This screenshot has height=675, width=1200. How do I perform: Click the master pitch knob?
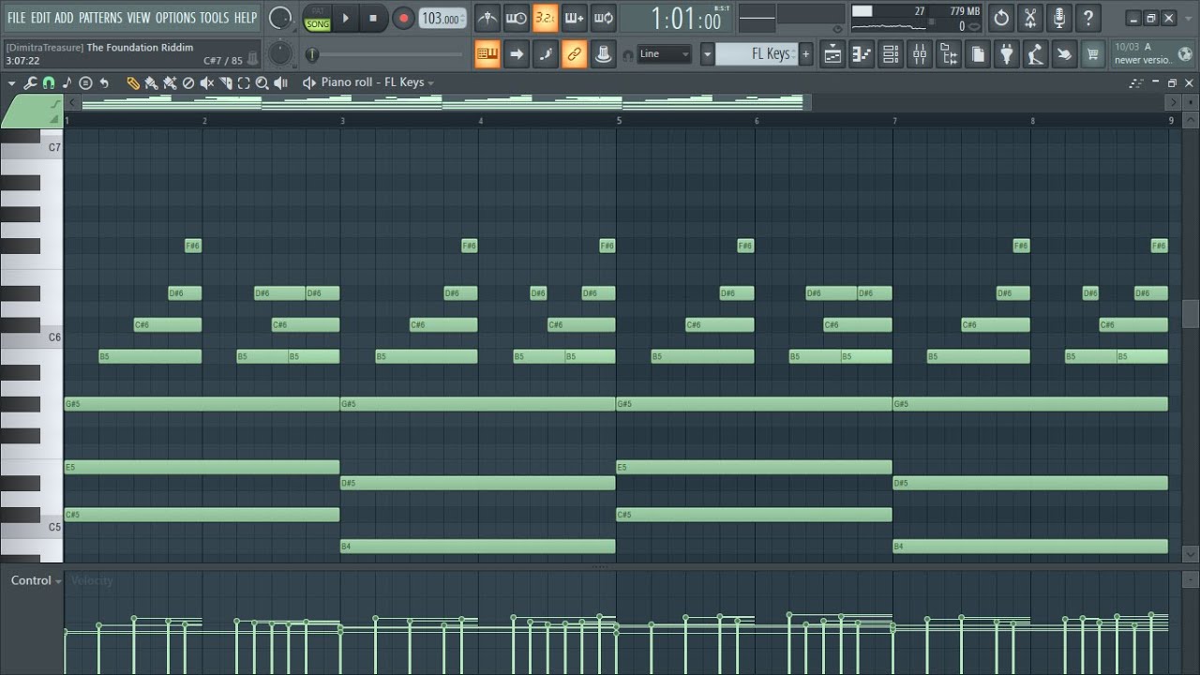(x=279, y=53)
